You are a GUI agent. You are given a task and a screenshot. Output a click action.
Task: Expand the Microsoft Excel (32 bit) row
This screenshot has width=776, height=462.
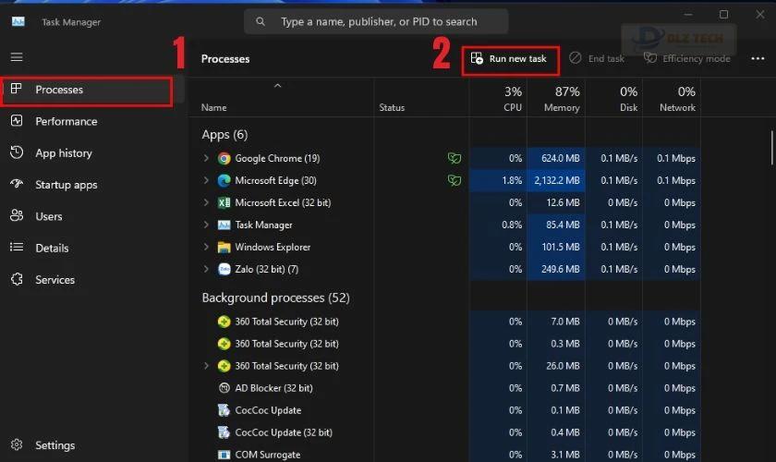[206, 202]
